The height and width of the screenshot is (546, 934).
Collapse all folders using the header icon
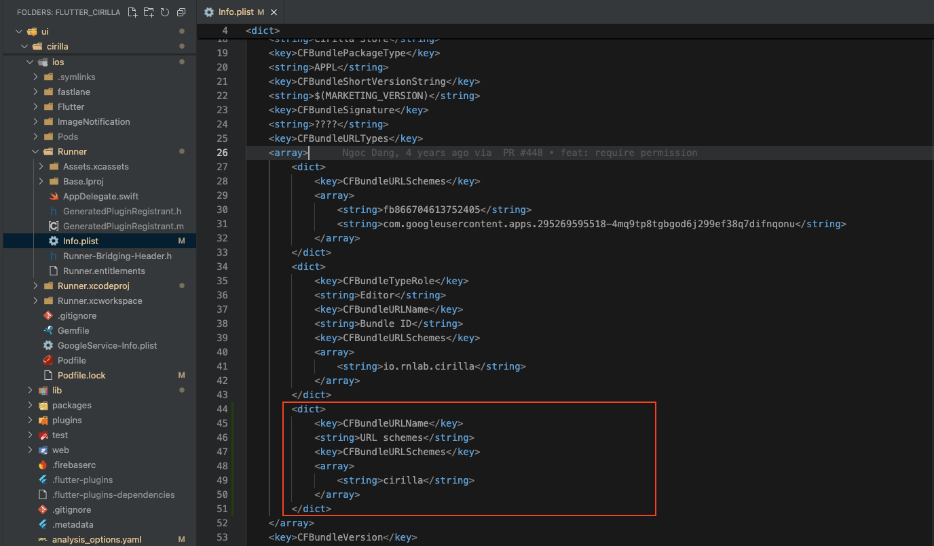tap(181, 12)
